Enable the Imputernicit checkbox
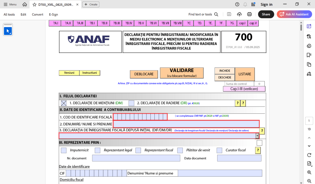The image size is (315, 184). click(64, 150)
